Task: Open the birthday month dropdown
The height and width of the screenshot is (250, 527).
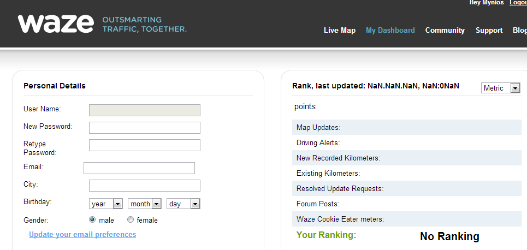Action: pos(145,204)
